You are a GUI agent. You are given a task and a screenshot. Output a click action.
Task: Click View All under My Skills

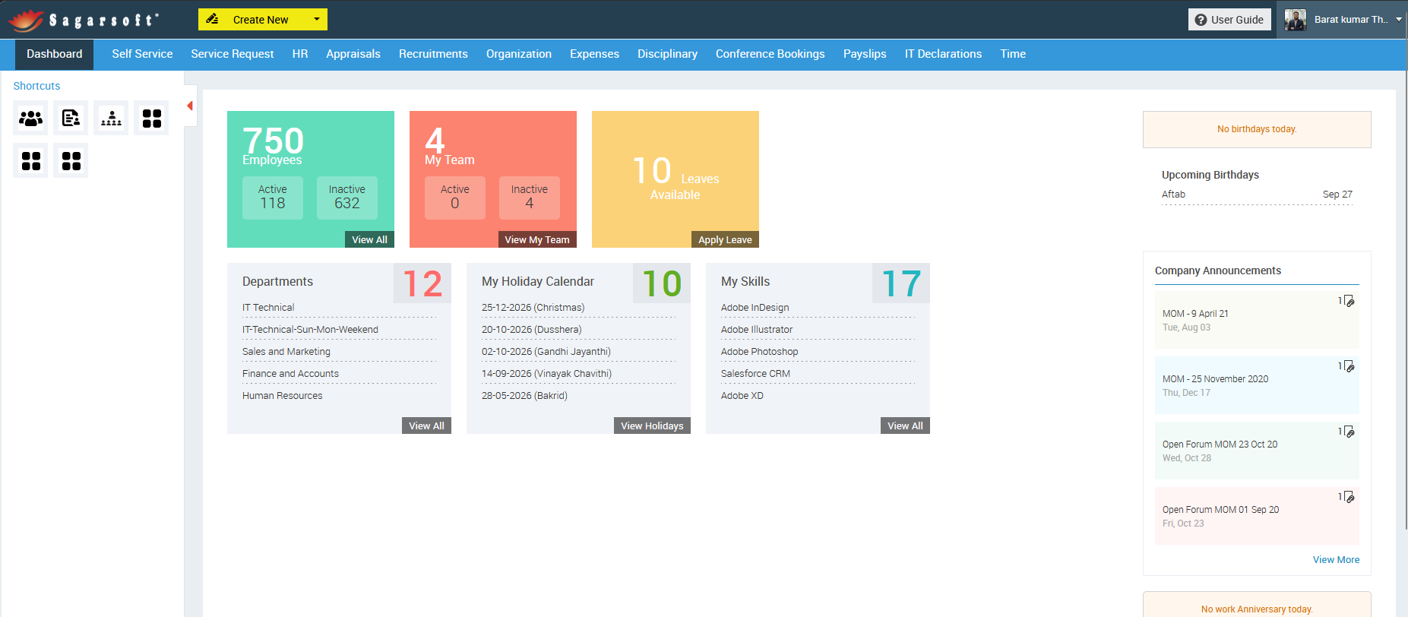tap(905, 426)
